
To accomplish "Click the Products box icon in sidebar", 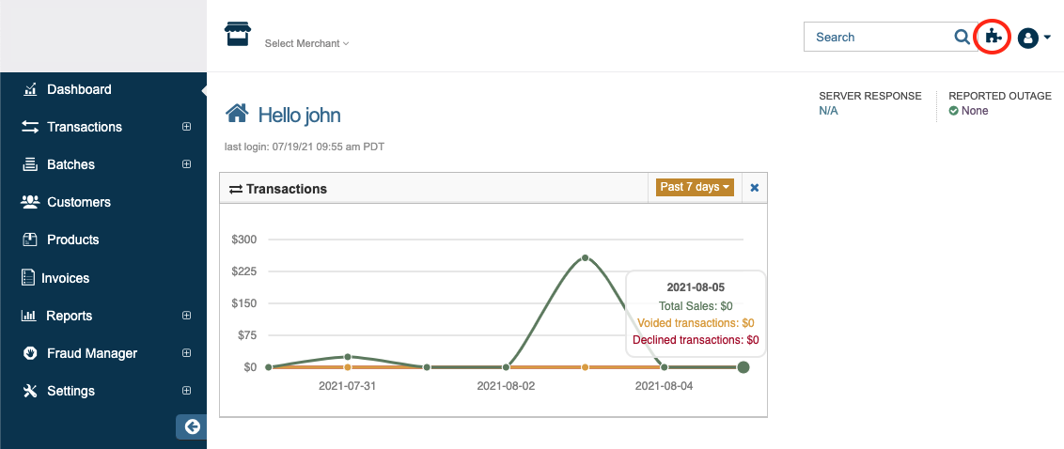I will tap(29, 240).
